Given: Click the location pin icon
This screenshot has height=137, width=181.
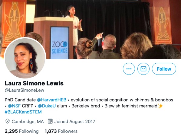Looking at the screenshot, I should [8, 121].
